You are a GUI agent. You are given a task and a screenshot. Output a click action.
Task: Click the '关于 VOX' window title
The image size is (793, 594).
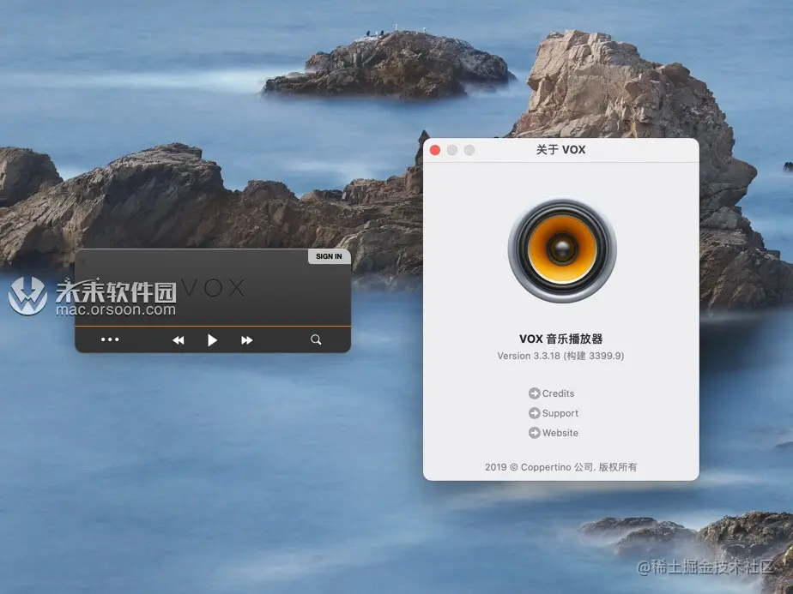561,149
